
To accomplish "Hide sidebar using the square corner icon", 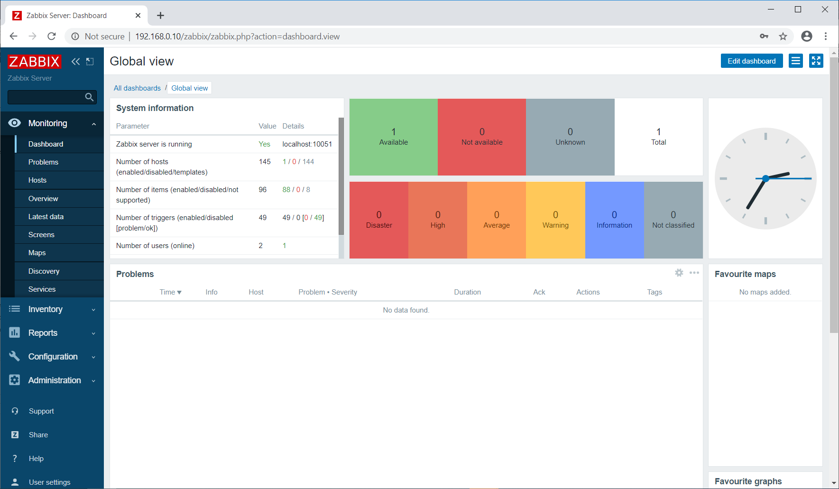I will pos(90,62).
